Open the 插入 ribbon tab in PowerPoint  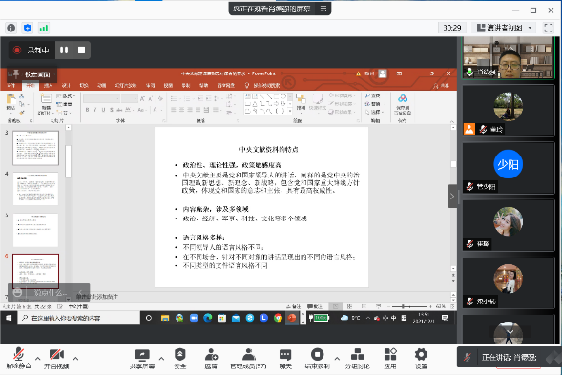(x=48, y=85)
